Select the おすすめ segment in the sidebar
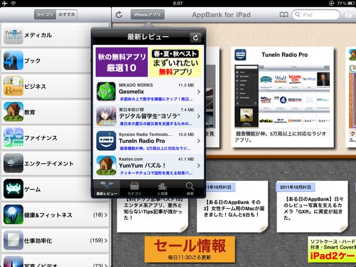Screen dimensions: 356x267 coord(67,14)
